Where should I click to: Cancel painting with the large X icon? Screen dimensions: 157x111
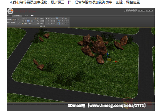tap(19, 23)
